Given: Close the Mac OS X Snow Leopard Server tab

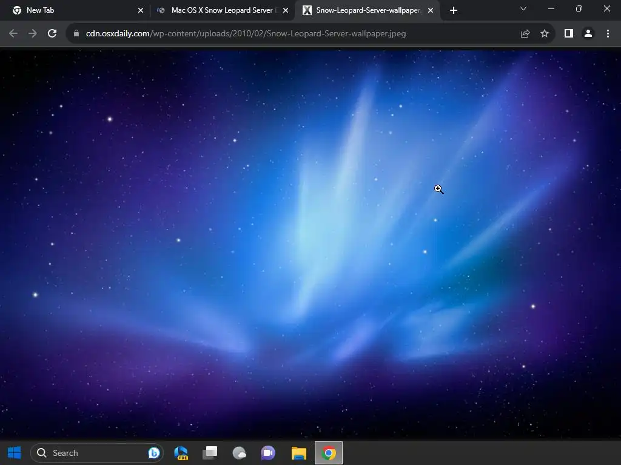Looking at the screenshot, I should [286, 10].
